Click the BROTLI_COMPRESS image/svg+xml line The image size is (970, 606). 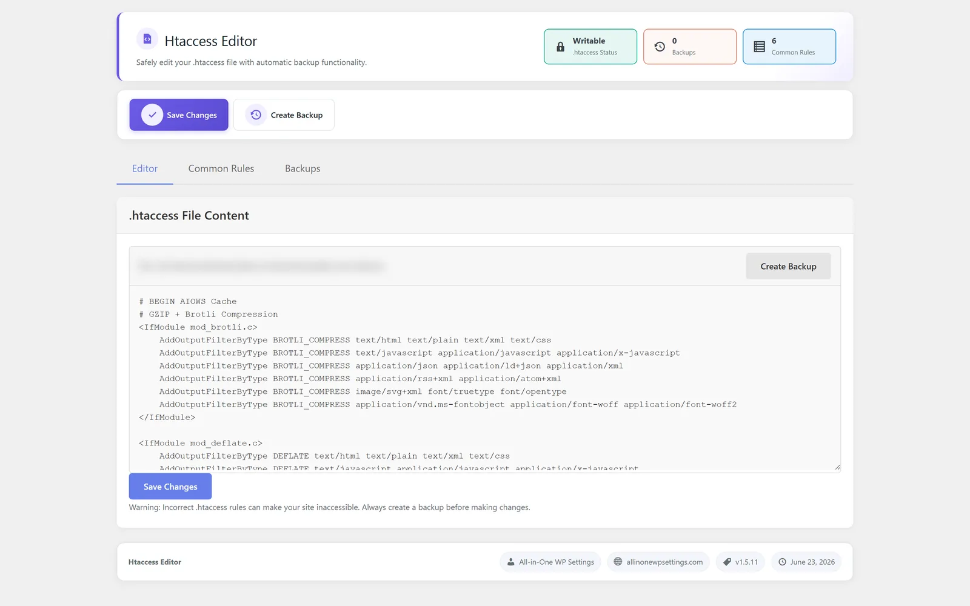coord(363,391)
